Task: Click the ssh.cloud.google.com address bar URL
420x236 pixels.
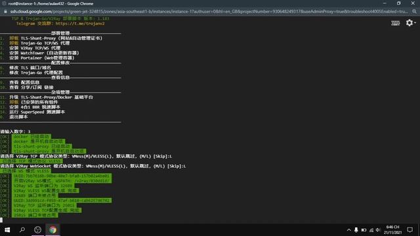Action: tap(209, 12)
